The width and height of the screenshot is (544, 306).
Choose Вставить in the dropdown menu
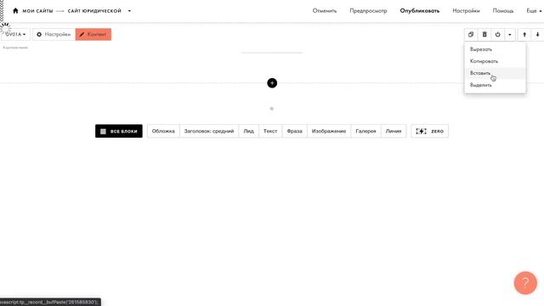click(x=495, y=73)
